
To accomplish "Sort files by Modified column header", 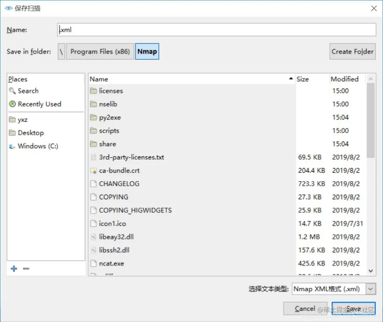I will tap(347, 79).
